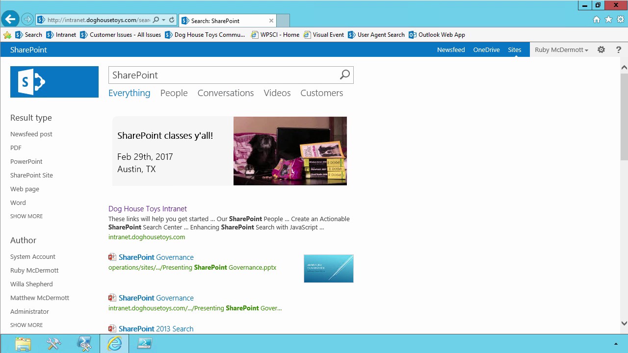Click Internet Explorer in the taskbar
This screenshot has height=353, width=628.
click(115, 344)
